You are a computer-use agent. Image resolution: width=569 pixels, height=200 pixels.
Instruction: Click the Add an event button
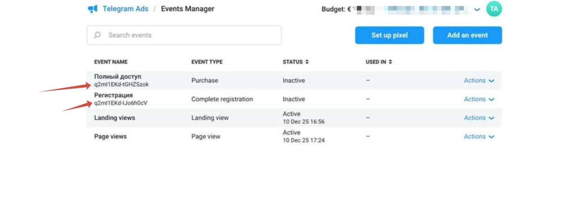(x=467, y=35)
